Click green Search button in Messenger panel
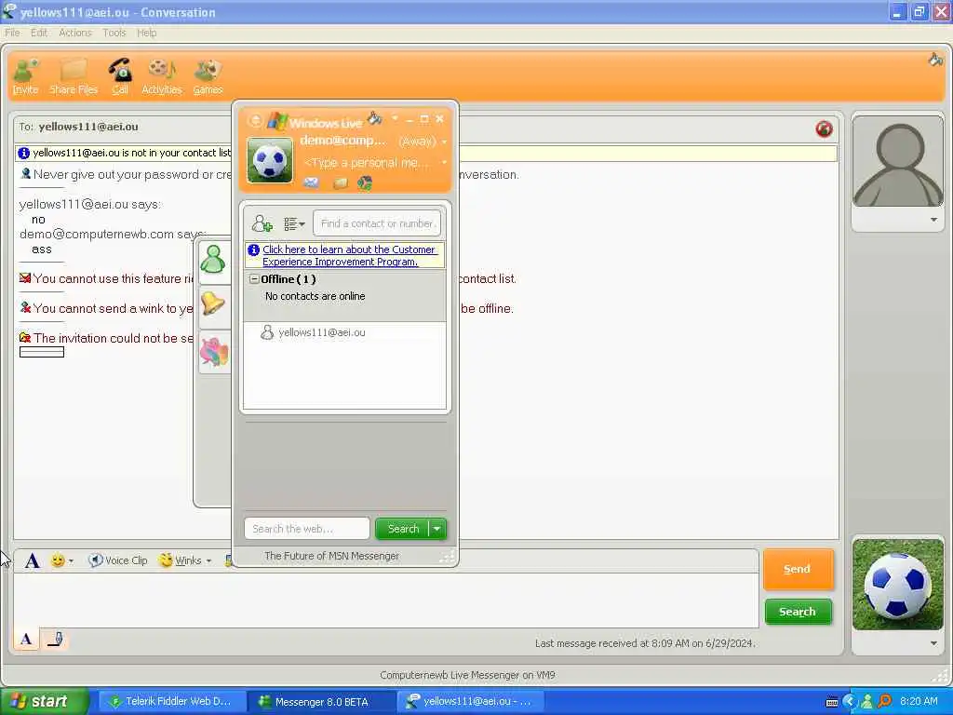Viewport: 953px width, 715px height. click(403, 529)
